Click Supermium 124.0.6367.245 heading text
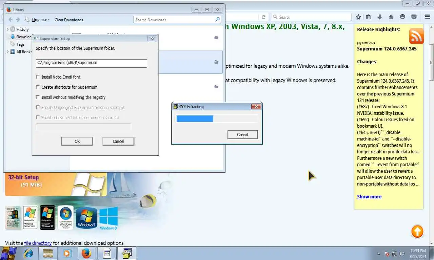Image resolution: width=434 pixels, height=260 pixels. tap(387, 49)
